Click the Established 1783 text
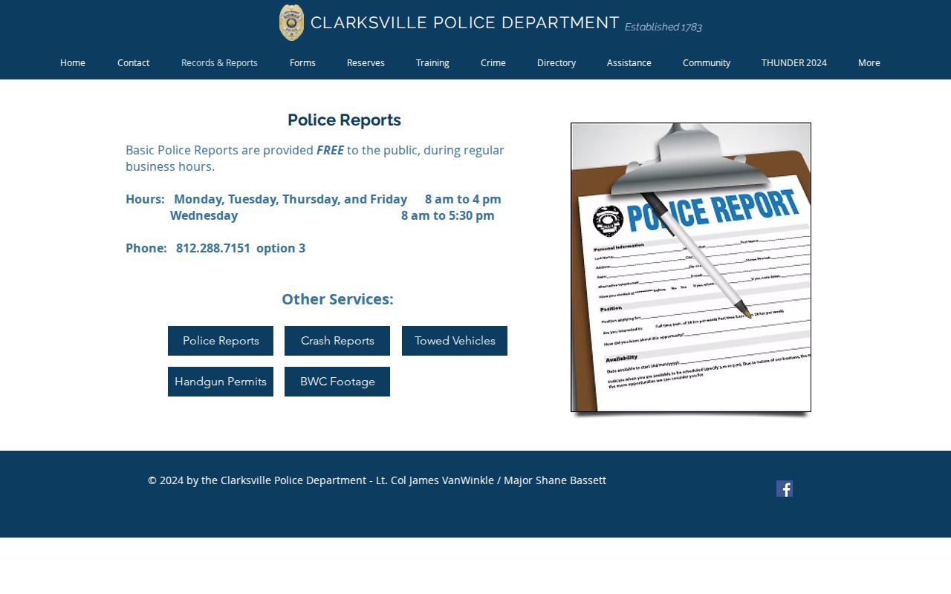Viewport: 951px width, 594px height. pos(663,27)
